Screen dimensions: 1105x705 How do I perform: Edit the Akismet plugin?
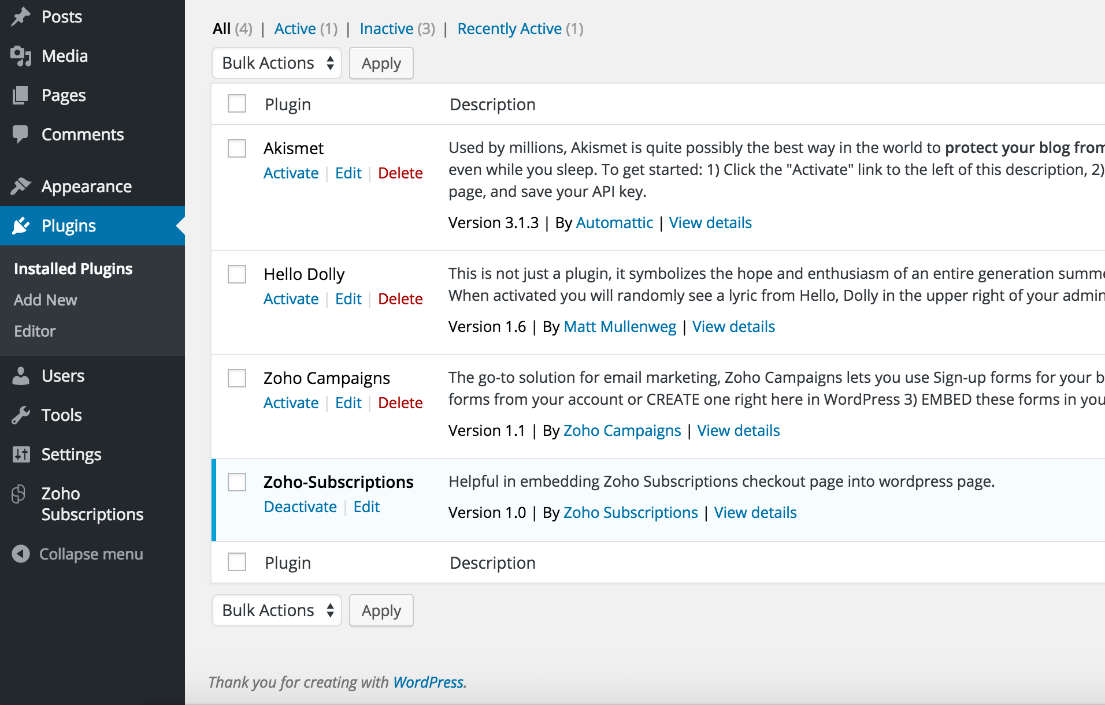(x=348, y=173)
